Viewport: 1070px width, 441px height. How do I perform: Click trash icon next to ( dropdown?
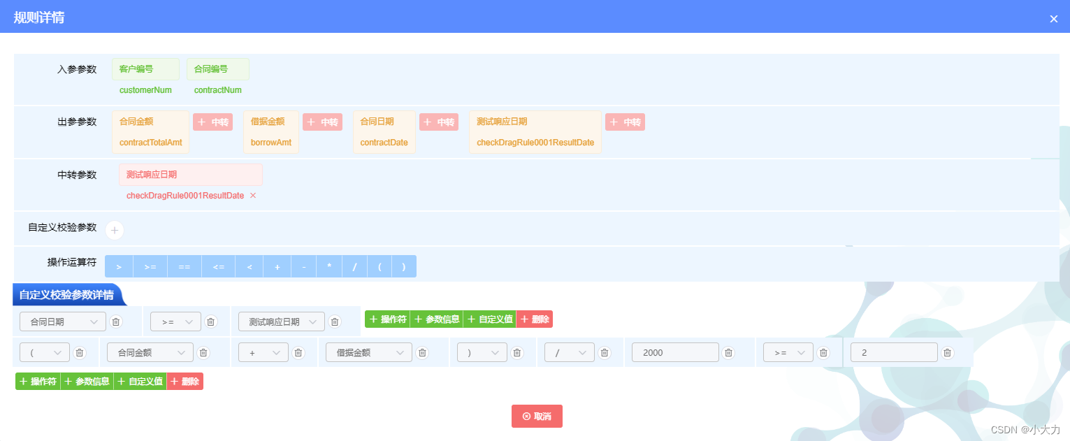(x=80, y=353)
